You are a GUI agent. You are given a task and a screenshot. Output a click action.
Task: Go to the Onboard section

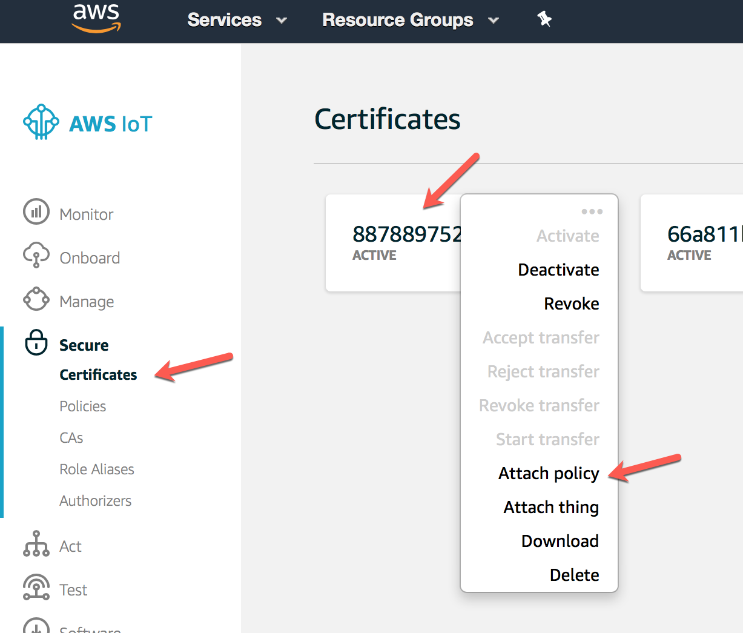pyautogui.click(x=90, y=258)
